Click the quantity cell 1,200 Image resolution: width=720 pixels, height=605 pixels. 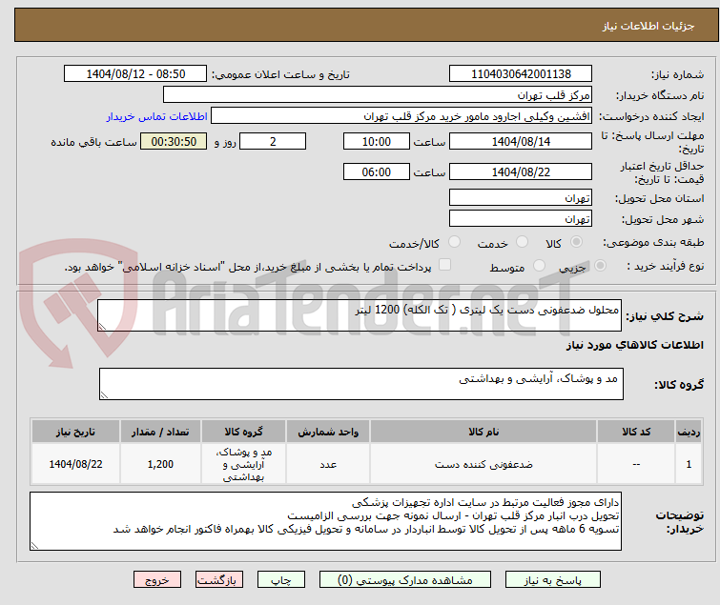[x=160, y=464]
